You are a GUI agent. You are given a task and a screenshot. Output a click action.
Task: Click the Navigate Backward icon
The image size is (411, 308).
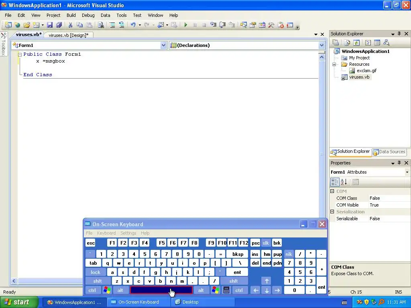161,25
